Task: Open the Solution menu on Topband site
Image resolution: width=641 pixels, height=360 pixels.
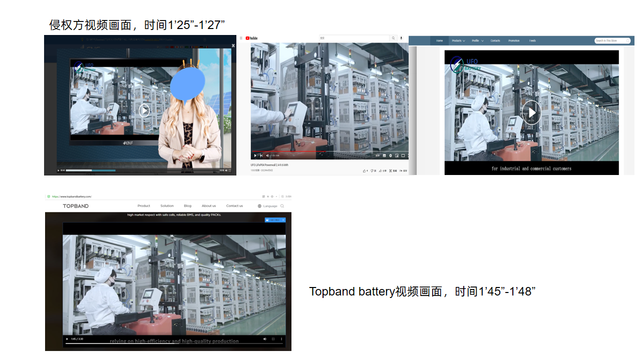Action: pyautogui.click(x=167, y=206)
